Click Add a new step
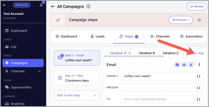 coord(77,95)
